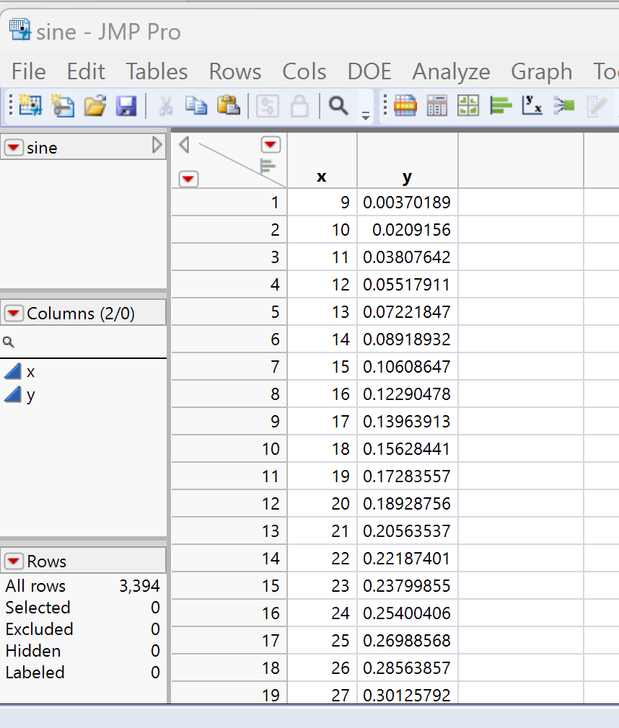Open an existing JMP file

(x=94, y=105)
